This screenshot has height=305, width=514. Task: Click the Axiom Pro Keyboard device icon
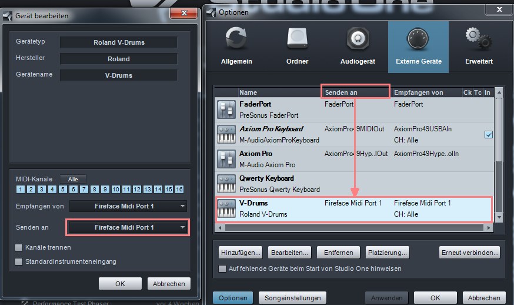pyautogui.click(x=226, y=134)
